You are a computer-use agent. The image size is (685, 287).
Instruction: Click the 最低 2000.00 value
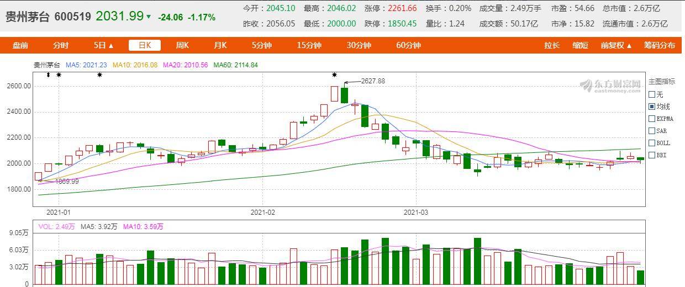tap(341, 24)
